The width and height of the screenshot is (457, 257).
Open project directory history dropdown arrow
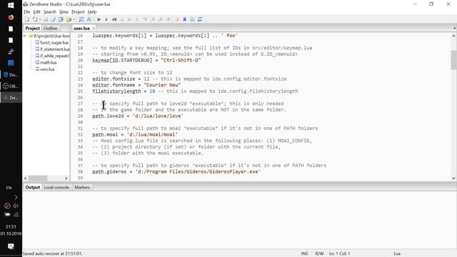click(74, 19)
